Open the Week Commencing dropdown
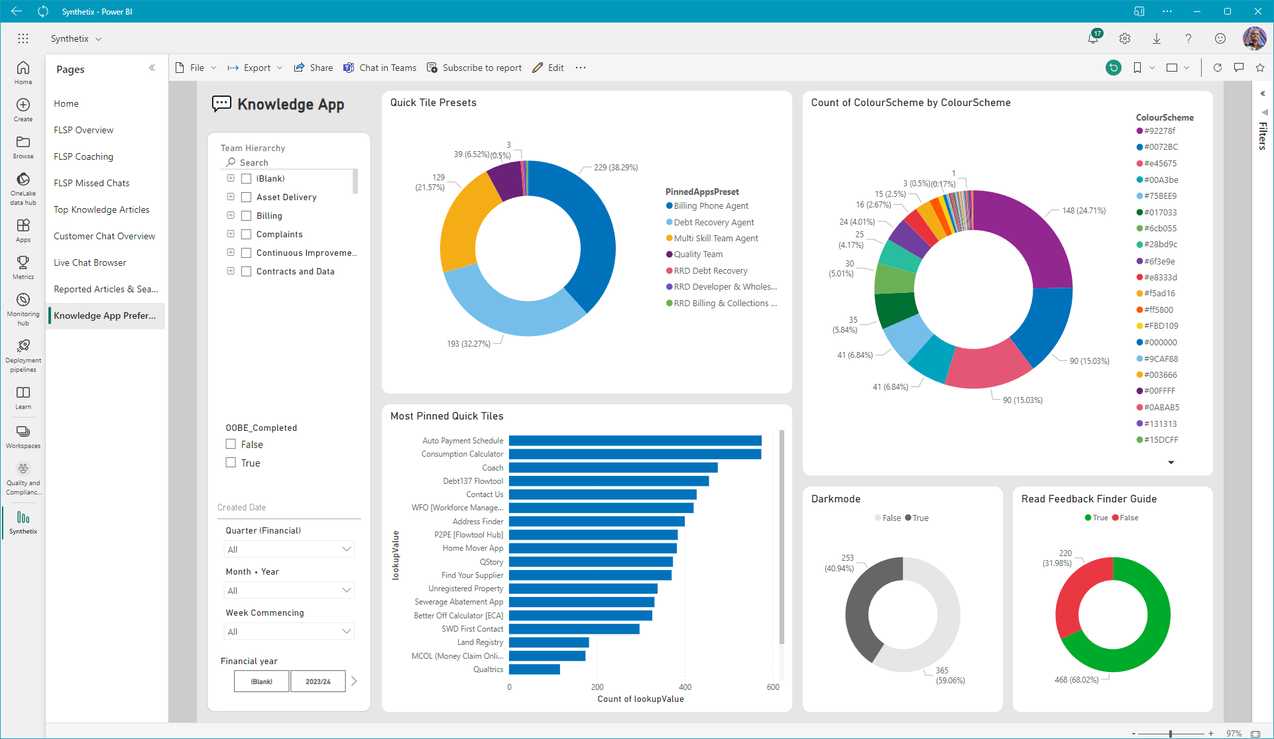The width and height of the screenshot is (1274, 739). click(x=289, y=632)
